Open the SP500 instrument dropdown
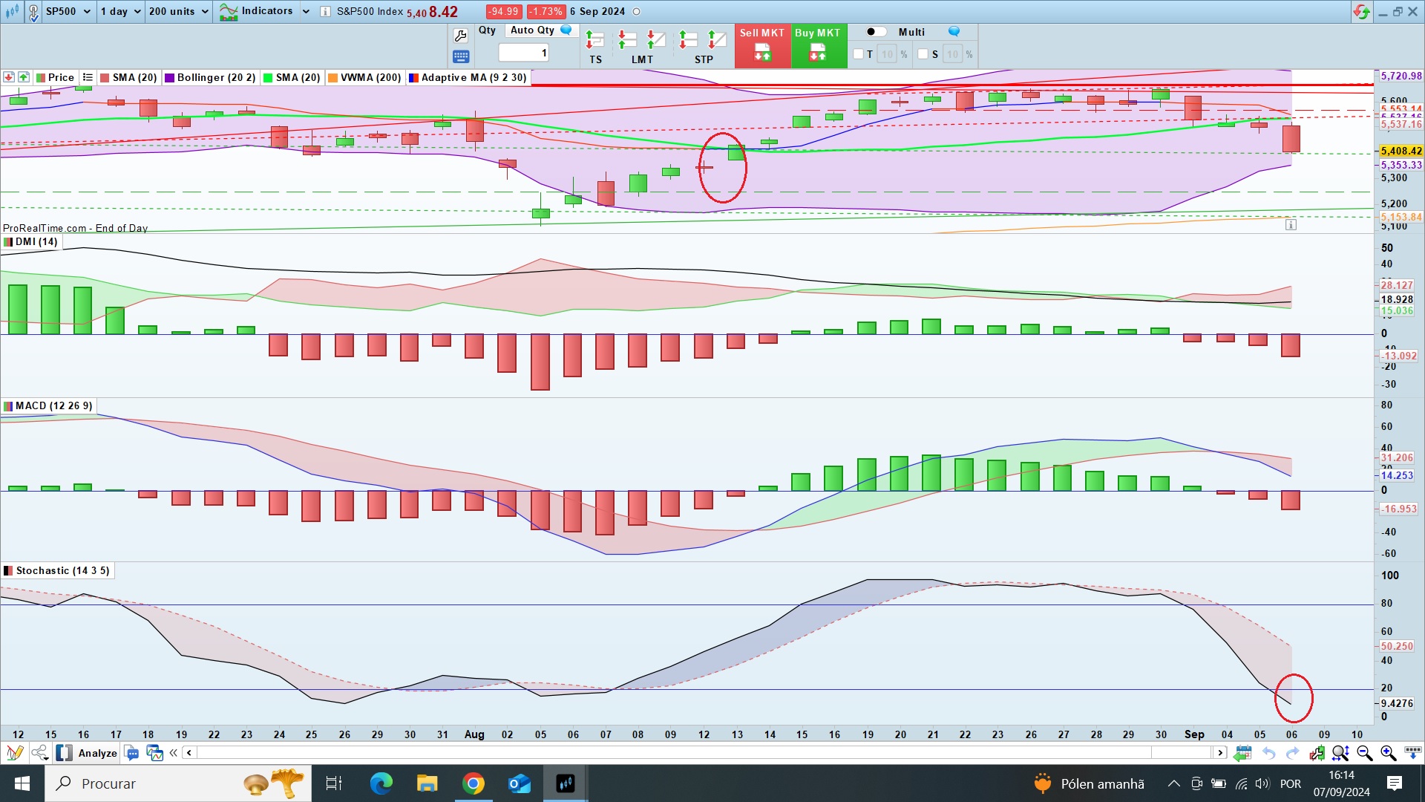 click(x=68, y=12)
